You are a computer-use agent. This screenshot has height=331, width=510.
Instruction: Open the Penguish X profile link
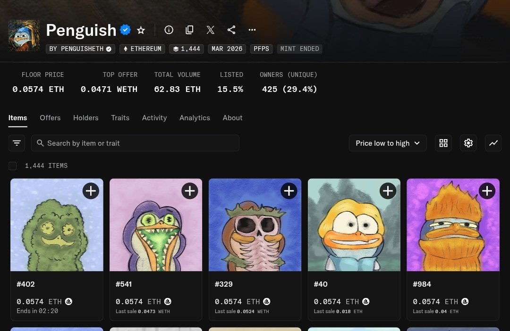click(x=211, y=30)
